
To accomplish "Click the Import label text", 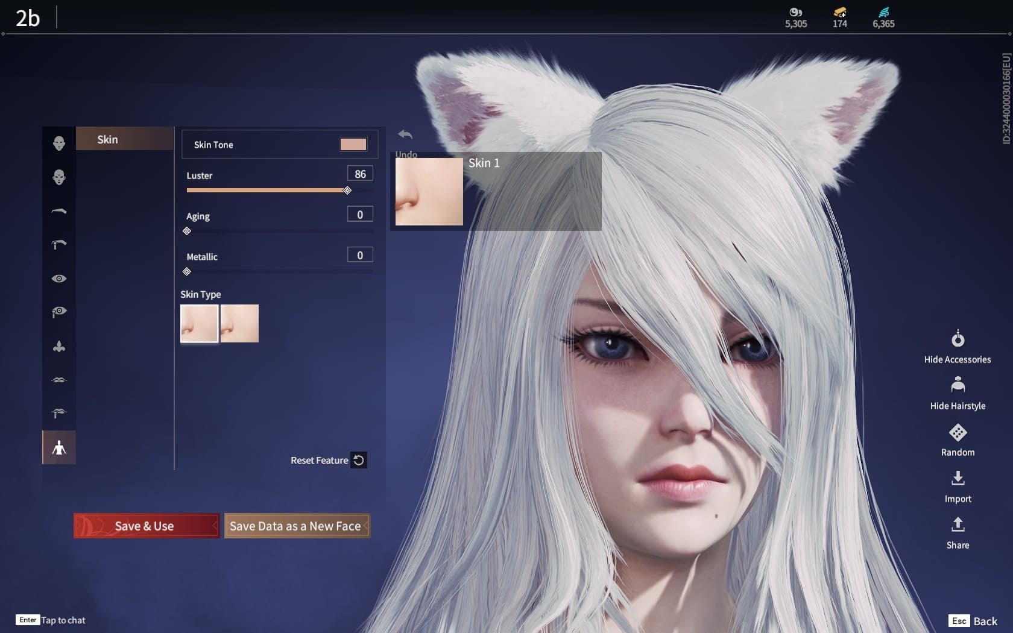I will click(958, 499).
